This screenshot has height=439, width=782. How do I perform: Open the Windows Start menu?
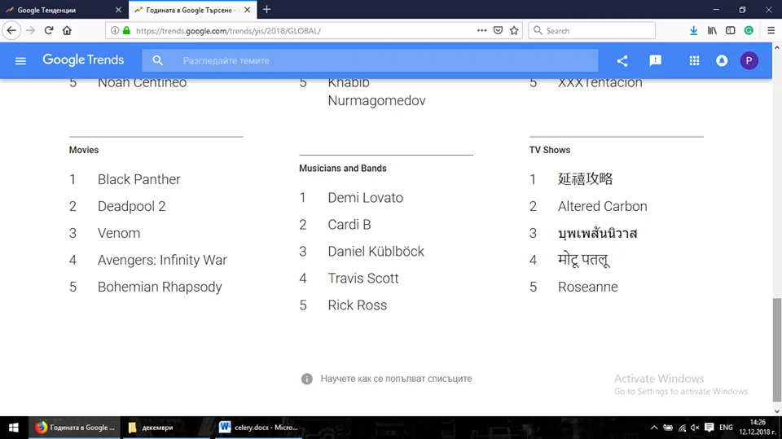14,428
